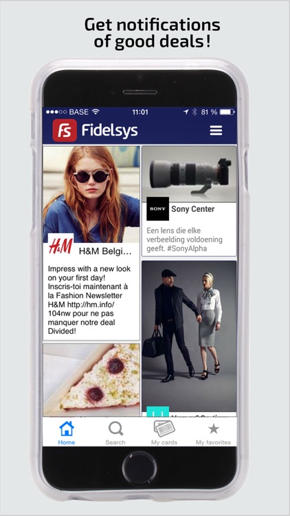Switch to the Search tab label
The width and height of the screenshot is (290, 516).
point(115,442)
